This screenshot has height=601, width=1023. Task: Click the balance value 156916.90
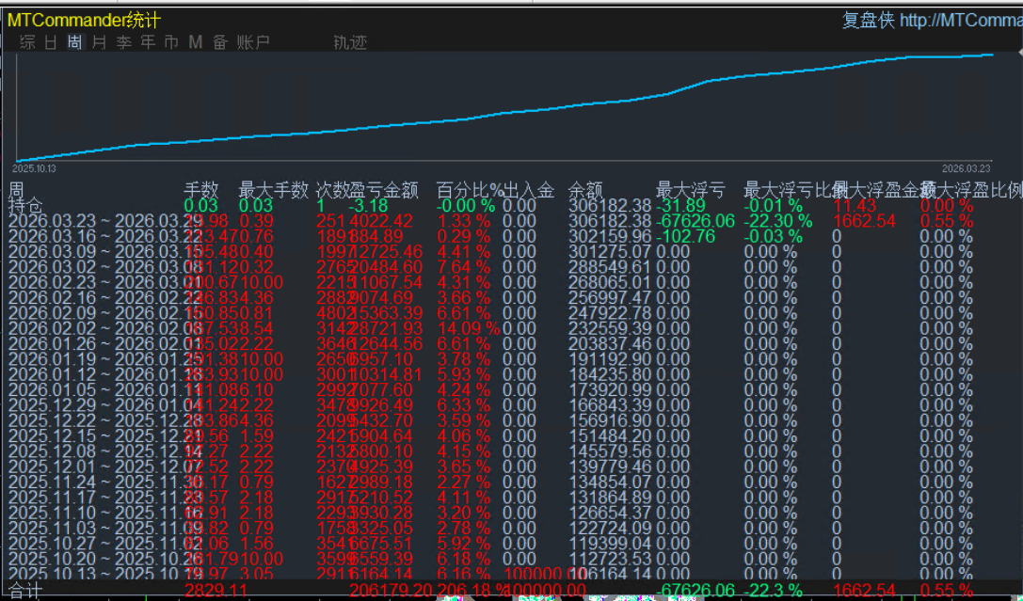(610, 420)
